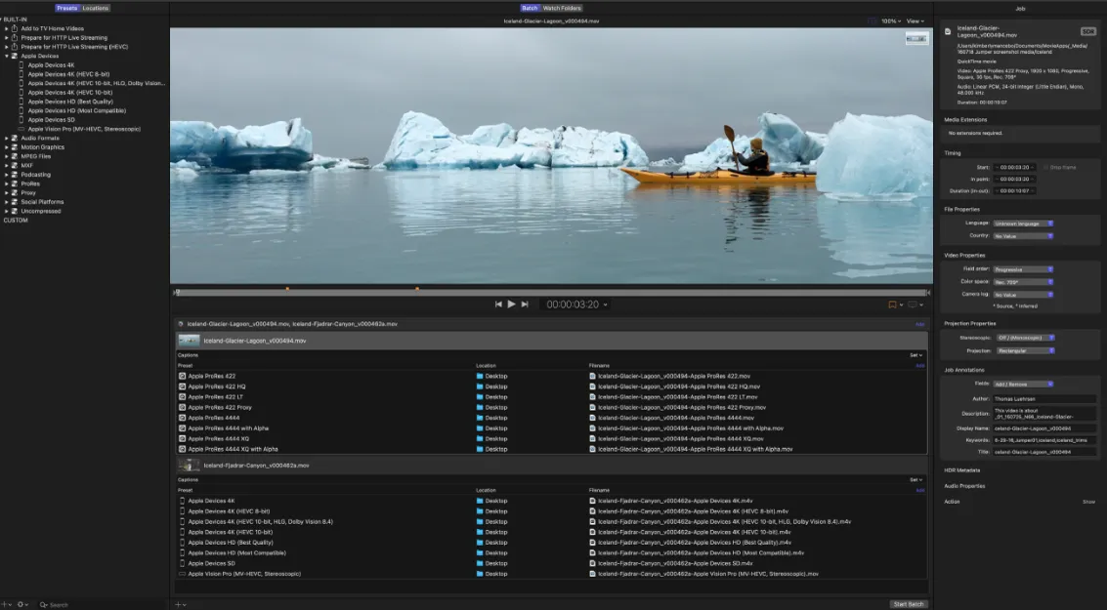Screen dimensions: 1107x610
Task: Open the 100% zoom level menu
Action: (891, 21)
